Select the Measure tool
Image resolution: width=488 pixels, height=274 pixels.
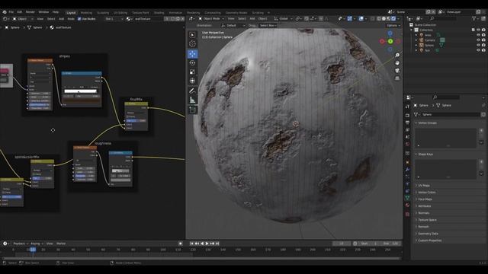pyautogui.click(x=192, y=100)
